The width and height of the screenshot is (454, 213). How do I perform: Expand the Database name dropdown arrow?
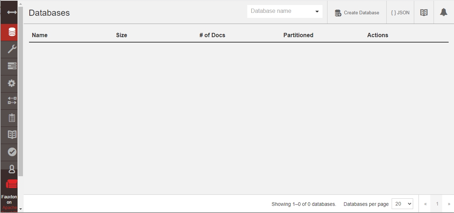point(317,11)
